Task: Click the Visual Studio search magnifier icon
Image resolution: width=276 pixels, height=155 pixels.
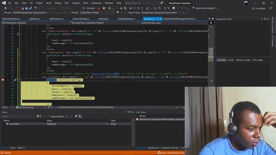Action: point(162,3)
